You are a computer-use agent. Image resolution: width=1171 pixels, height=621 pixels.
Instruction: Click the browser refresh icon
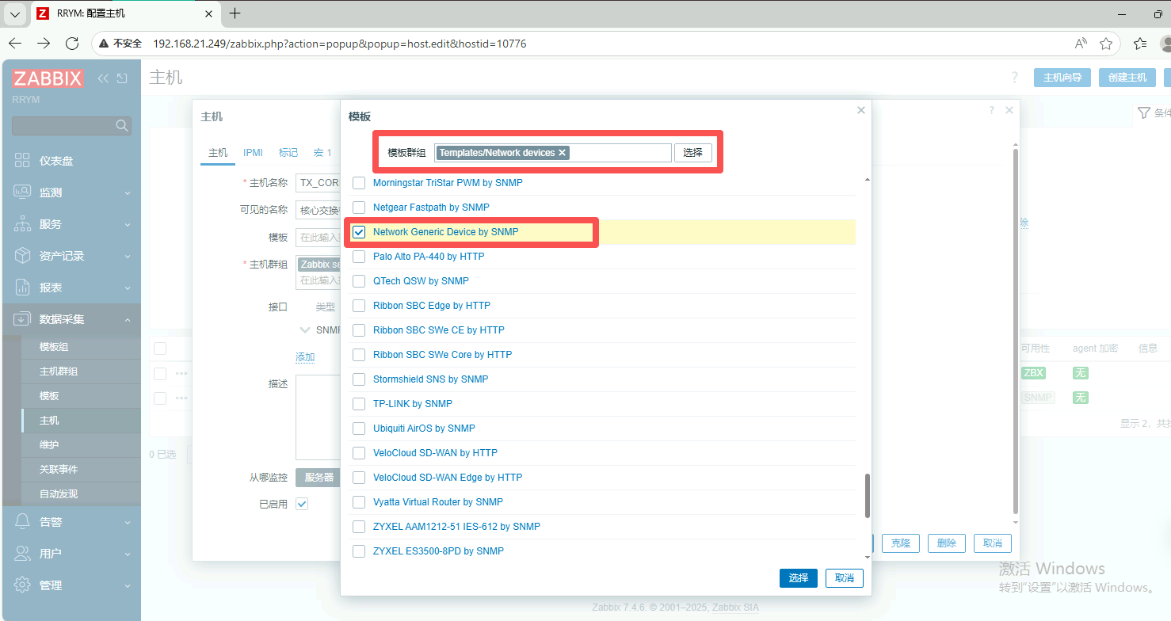72,44
